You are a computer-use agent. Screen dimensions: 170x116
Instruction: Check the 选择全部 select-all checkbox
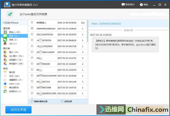pyautogui.click(x=62, y=101)
